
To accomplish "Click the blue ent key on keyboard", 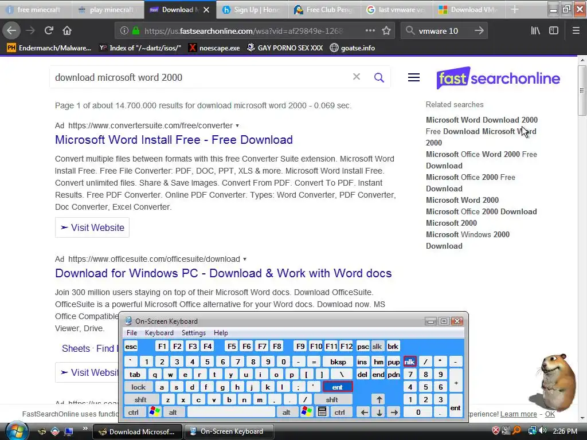I will pos(337,387).
